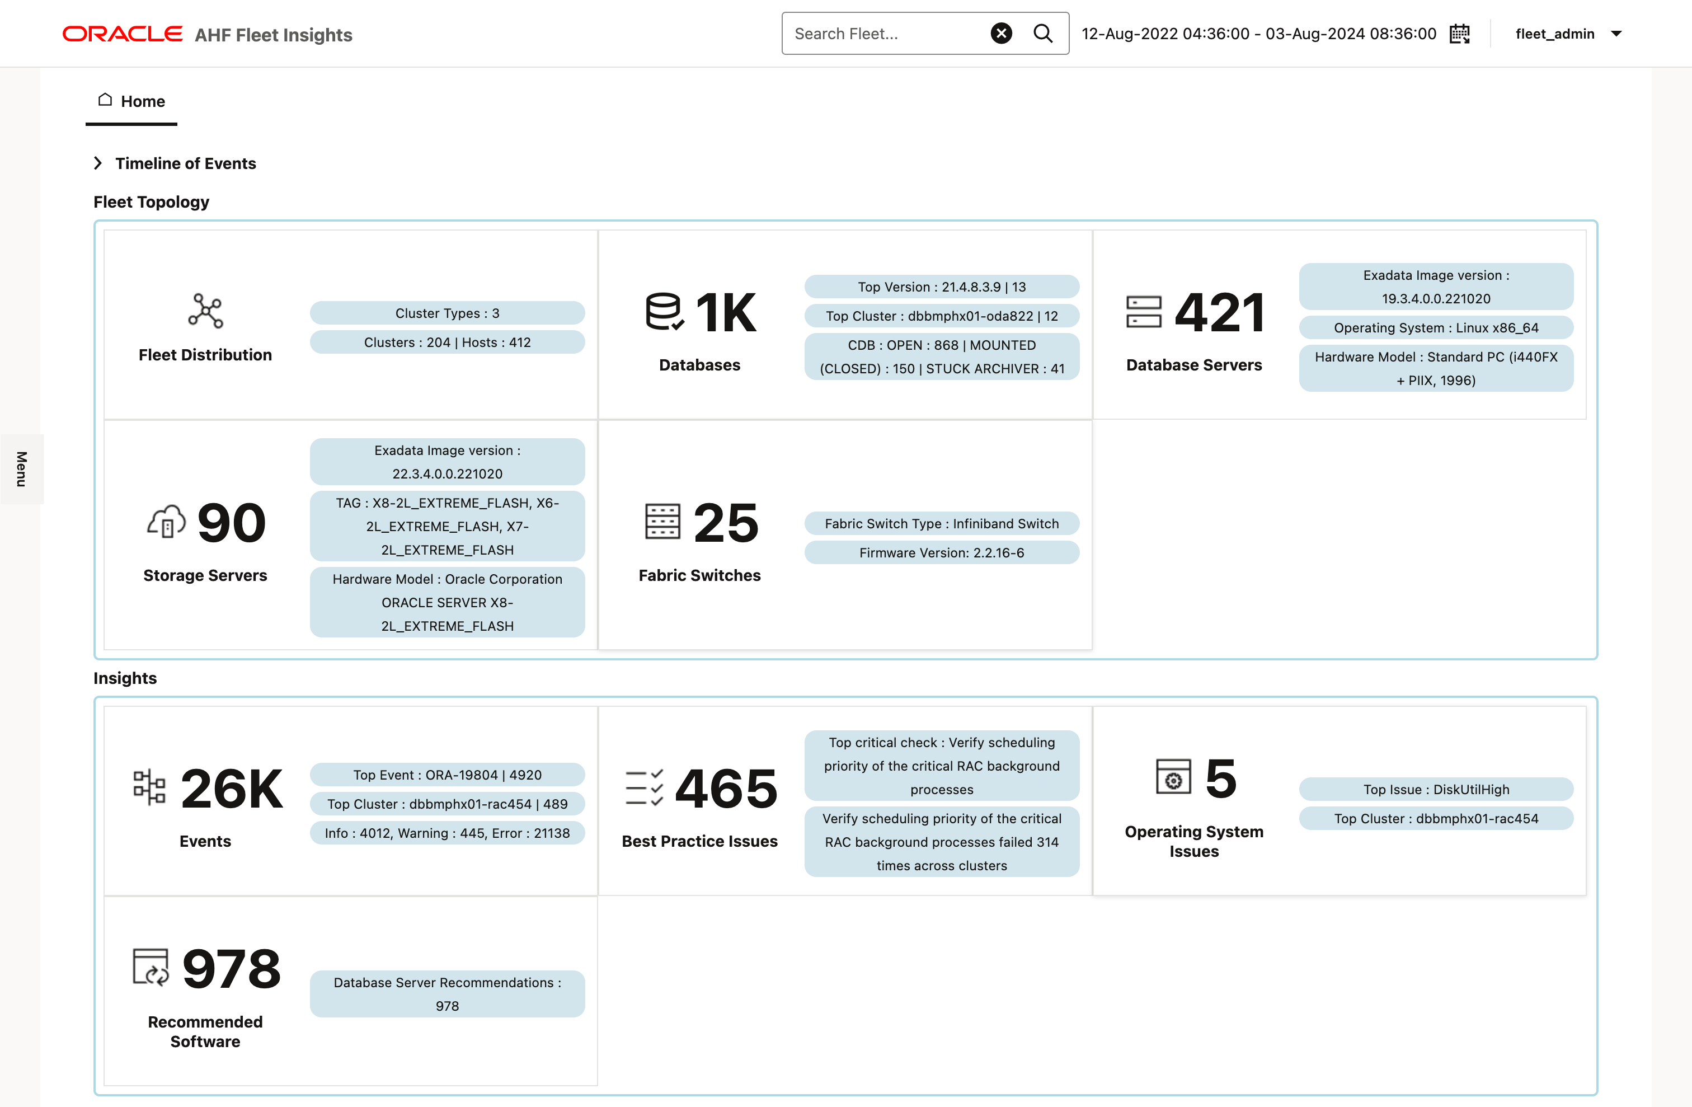Image resolution: width=1692 pixels, height=1107 pixels.
Task: Click the 465 Best Practice Issues number
Action: [x=726, y=789]
